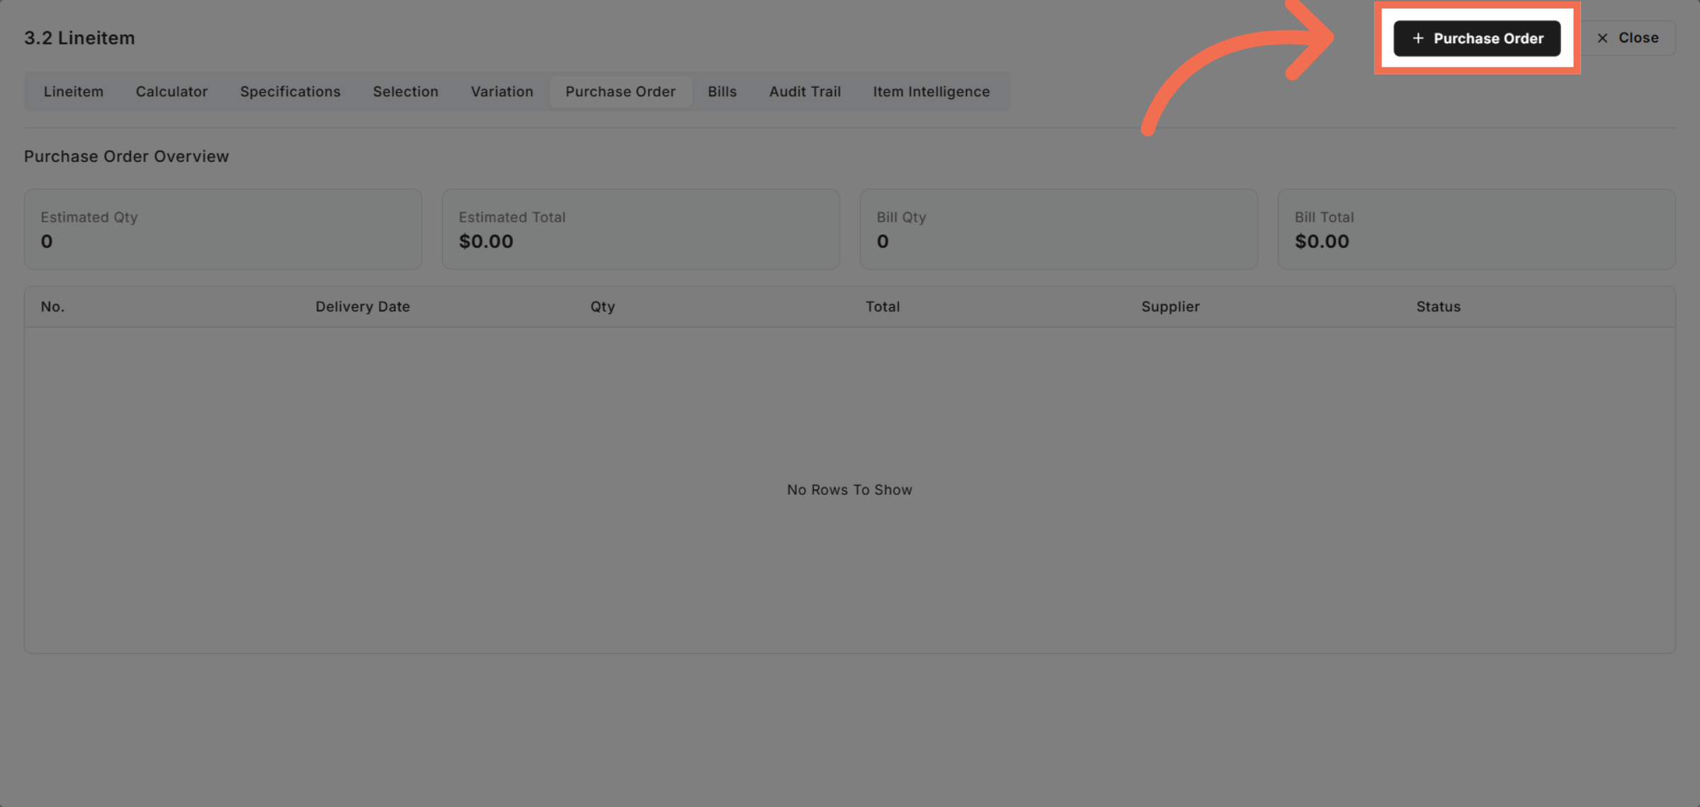The width and height of the screenshot is (1700, 807).
Task: Click the Estimated Qty summary card
Action: [x=223, y=229]
